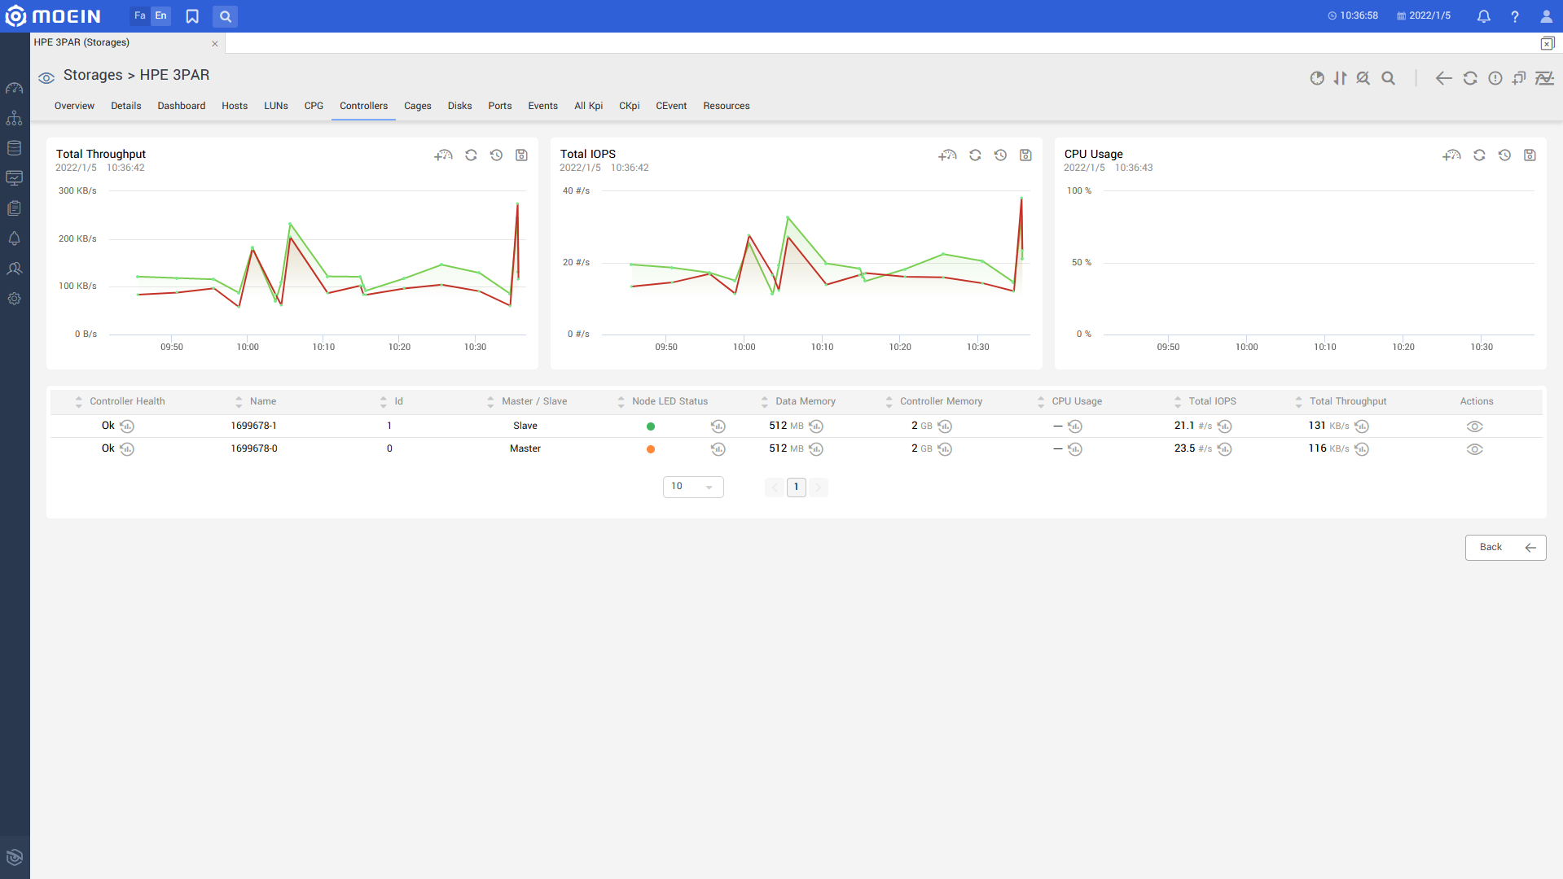Toggle the eye icon beside Storages title
The image size is (1563, 879).
click(46, 78)
